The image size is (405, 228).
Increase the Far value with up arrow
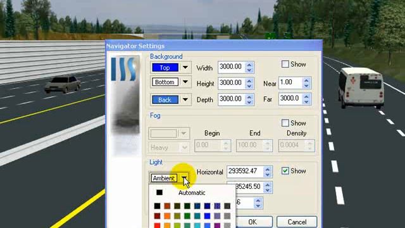coord(306,96)
